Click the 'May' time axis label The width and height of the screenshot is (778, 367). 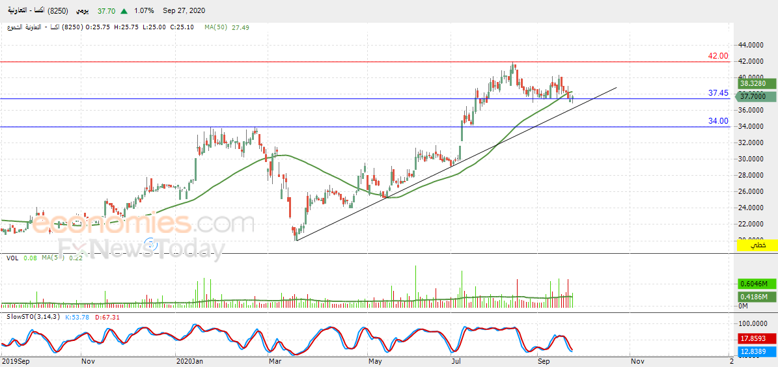click(374, 362)
